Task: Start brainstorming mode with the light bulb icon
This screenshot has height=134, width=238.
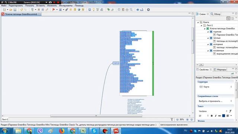Action: tap(94, 10)
